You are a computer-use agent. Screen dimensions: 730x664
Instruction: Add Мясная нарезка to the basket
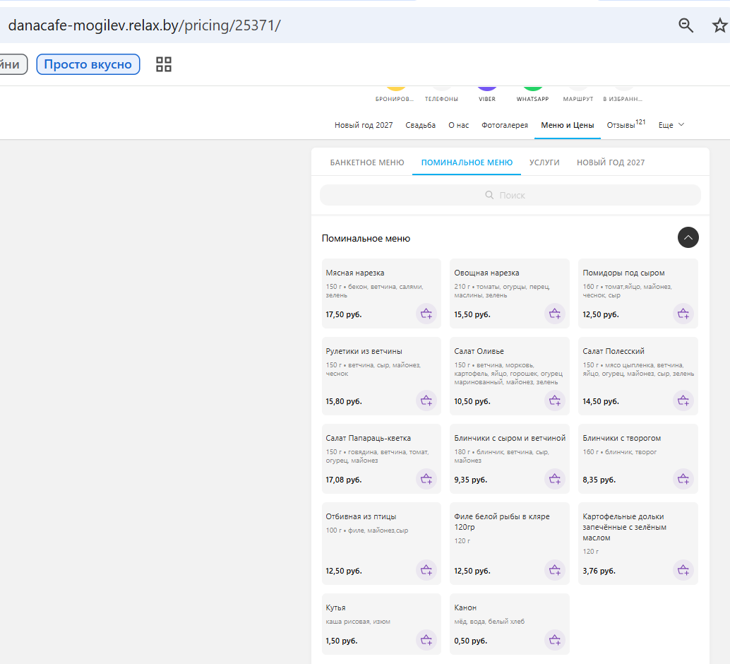point(426,314)
